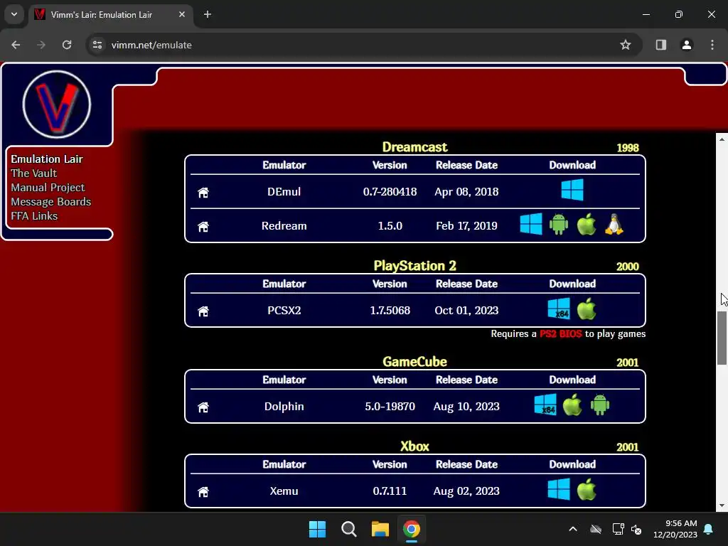728x546 pixels.
Task: Open the Dolphin homepage via its house icon
Action: coord(203,407)
